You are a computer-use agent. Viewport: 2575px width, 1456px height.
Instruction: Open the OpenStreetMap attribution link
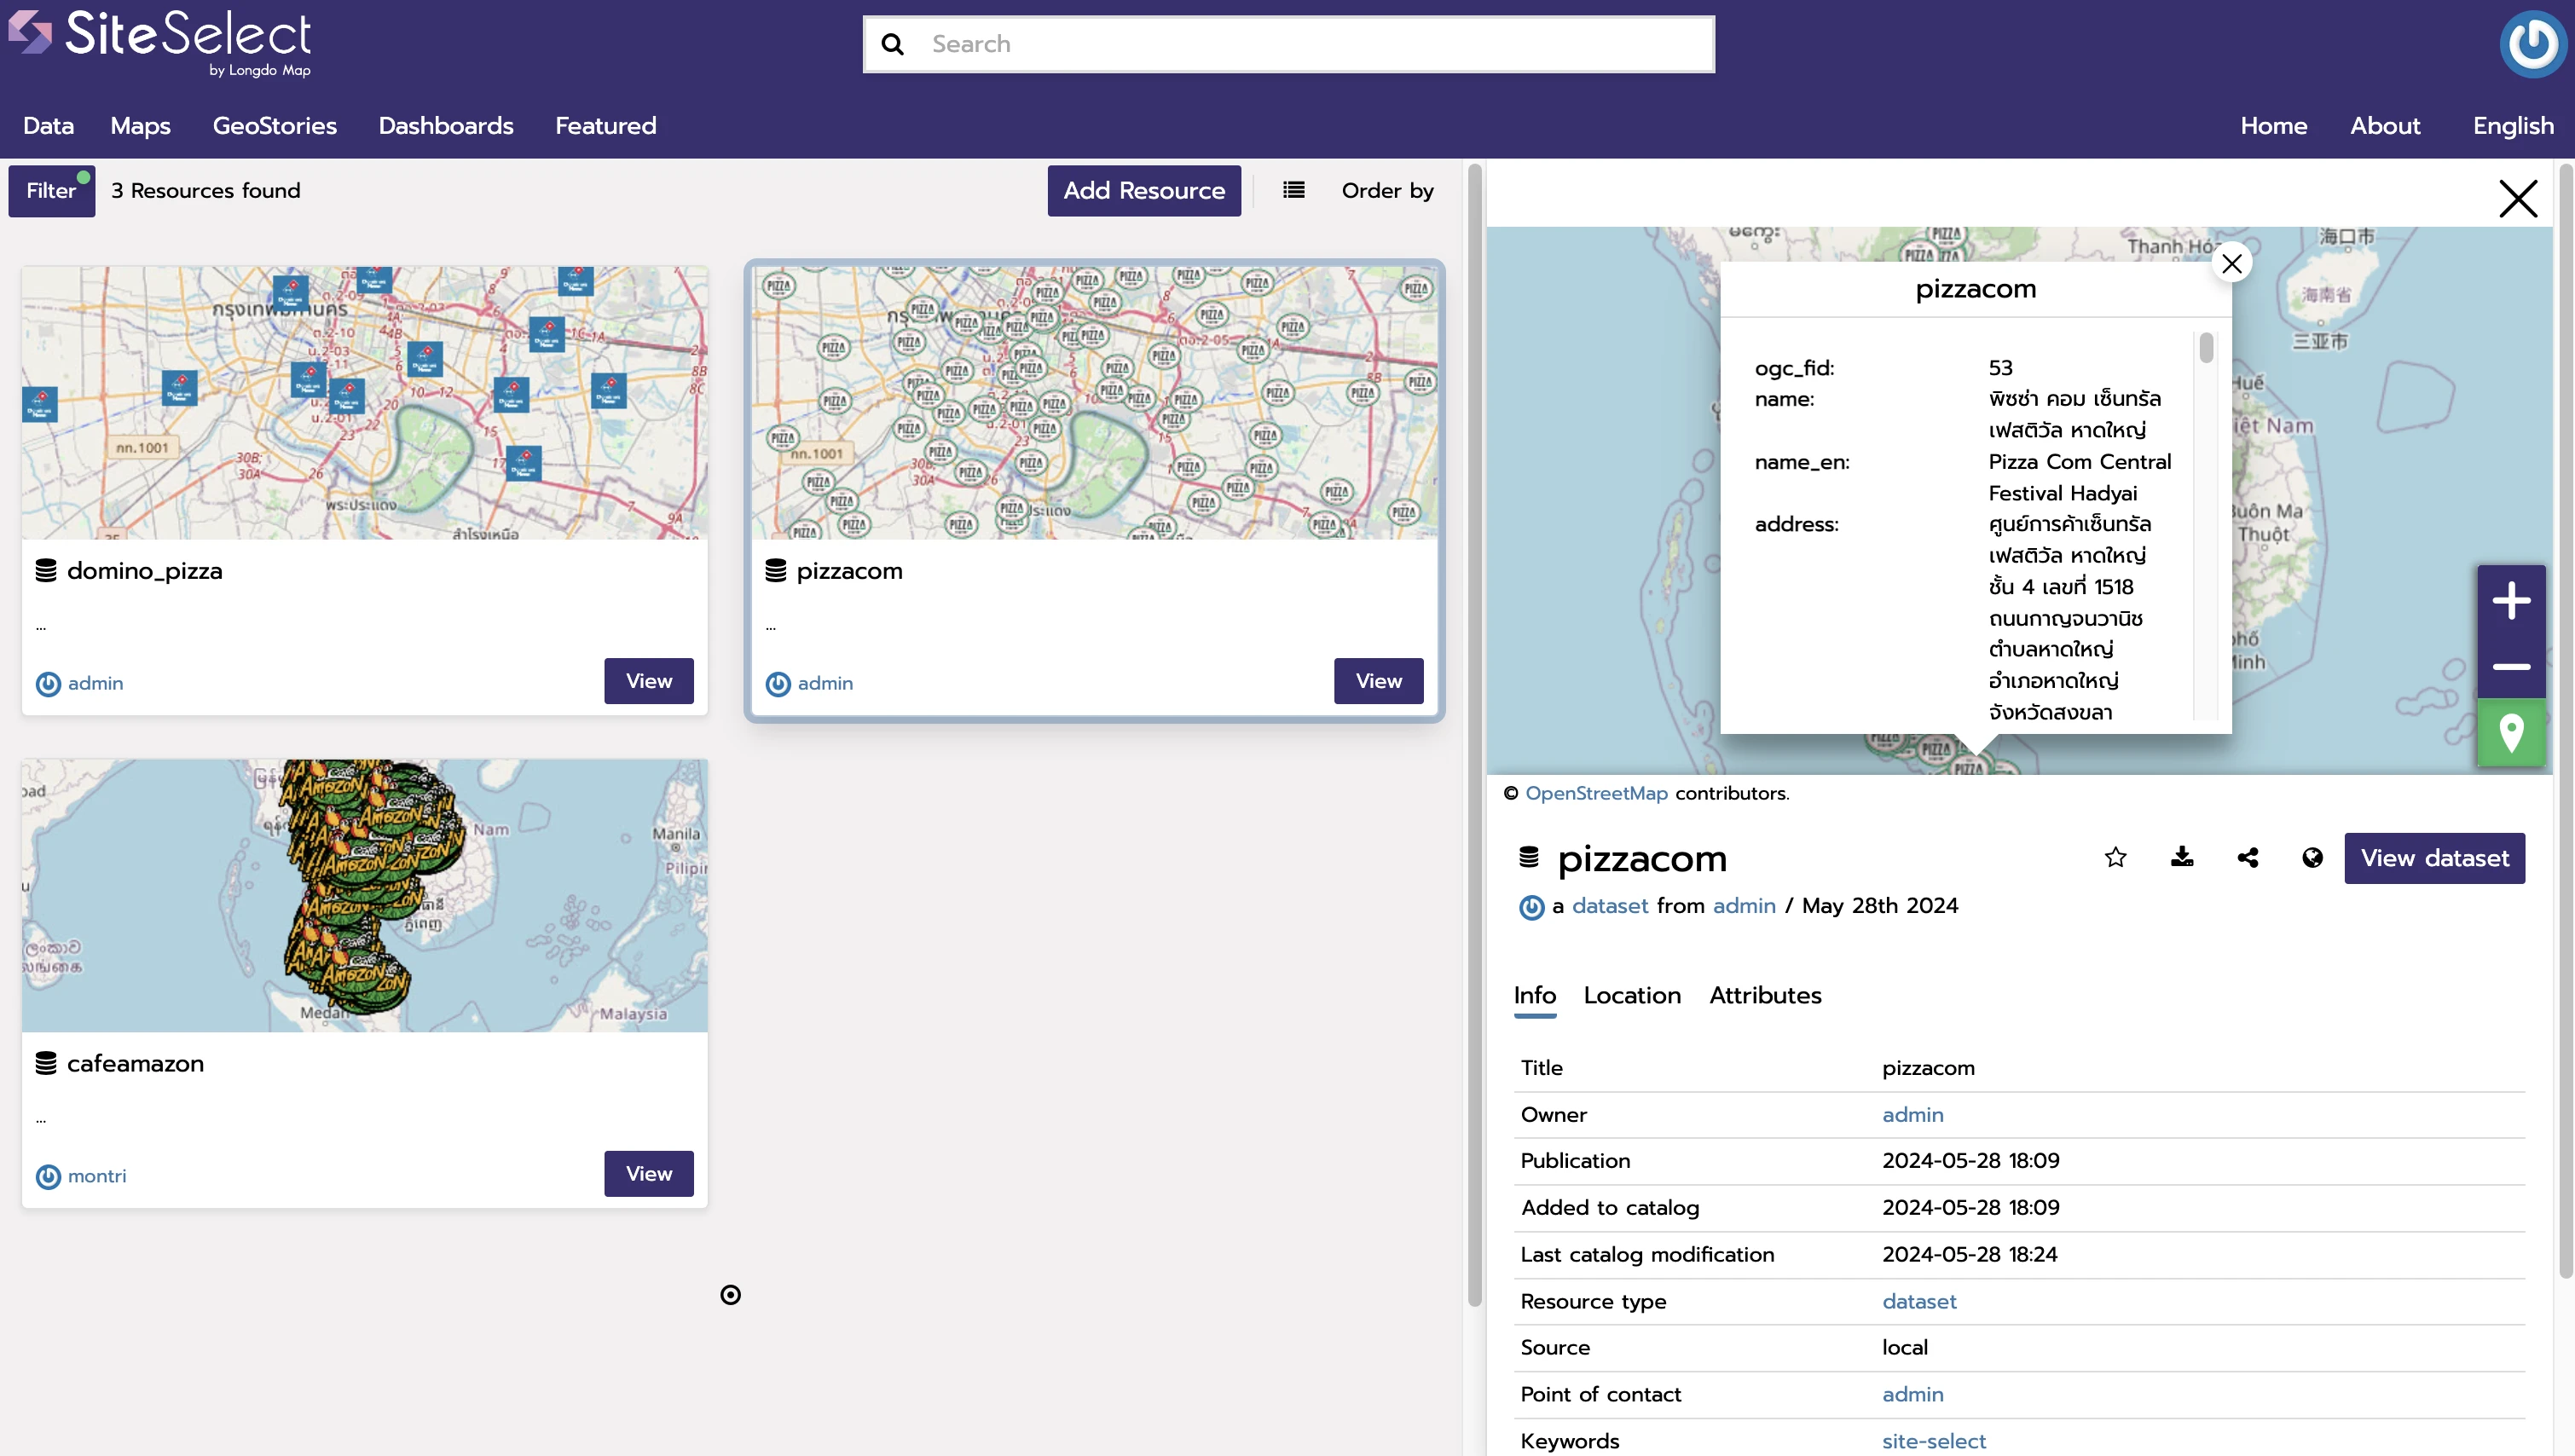[x=1596, y=793]
